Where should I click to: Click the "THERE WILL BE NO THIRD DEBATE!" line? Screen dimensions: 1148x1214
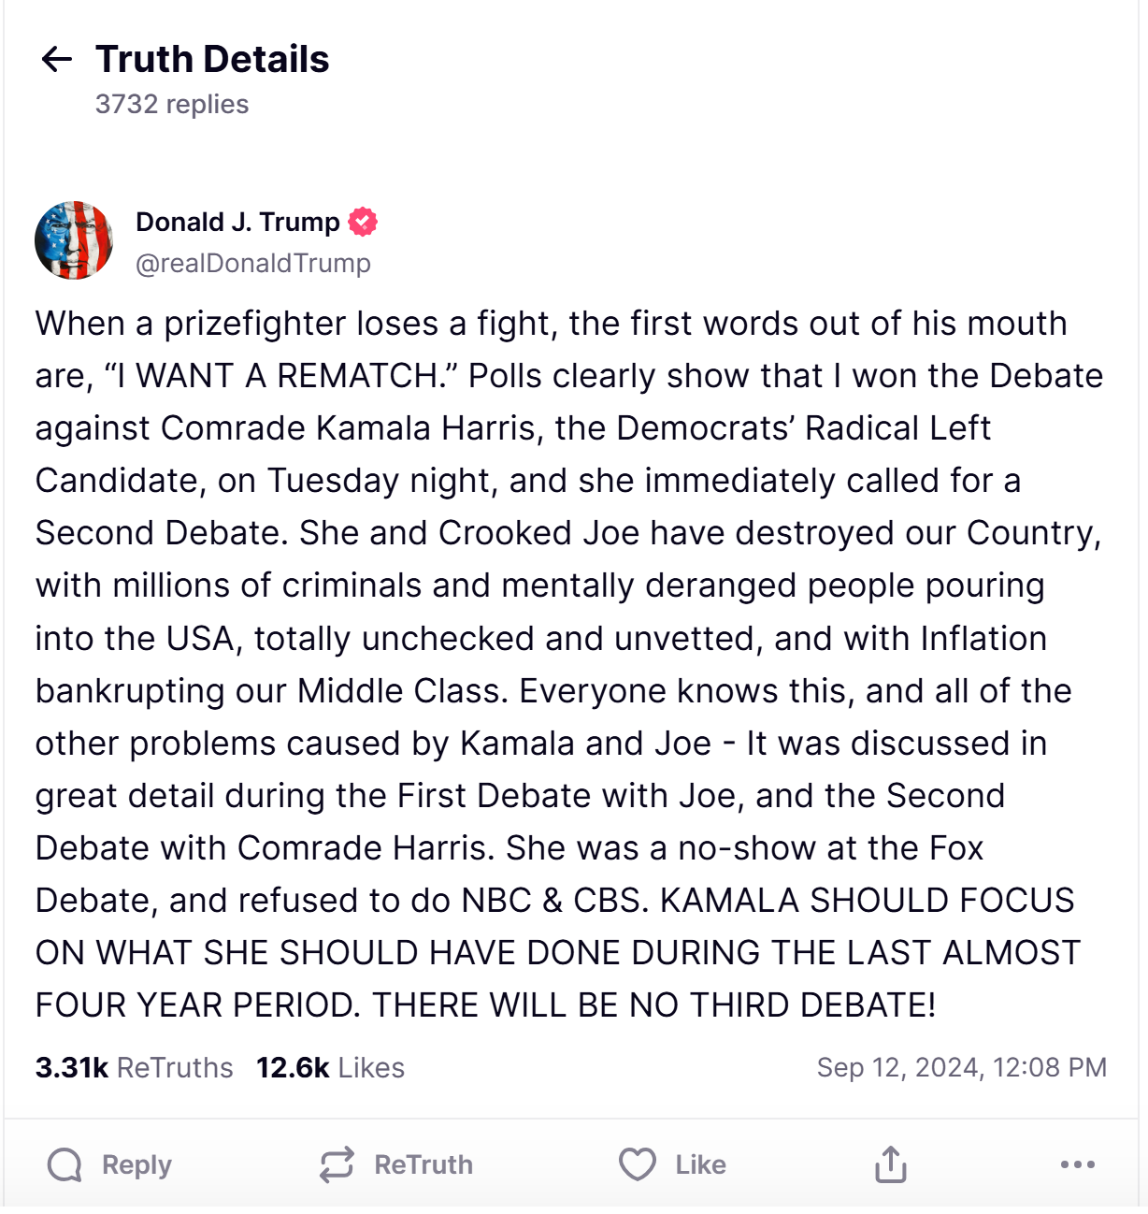[653, 1005]
